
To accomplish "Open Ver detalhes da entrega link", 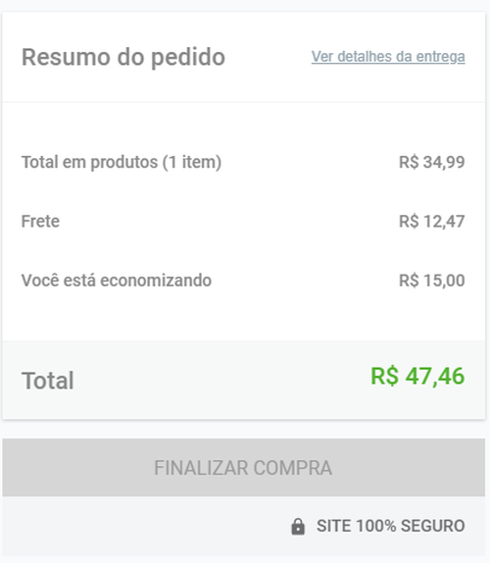I will pos(388,57).
